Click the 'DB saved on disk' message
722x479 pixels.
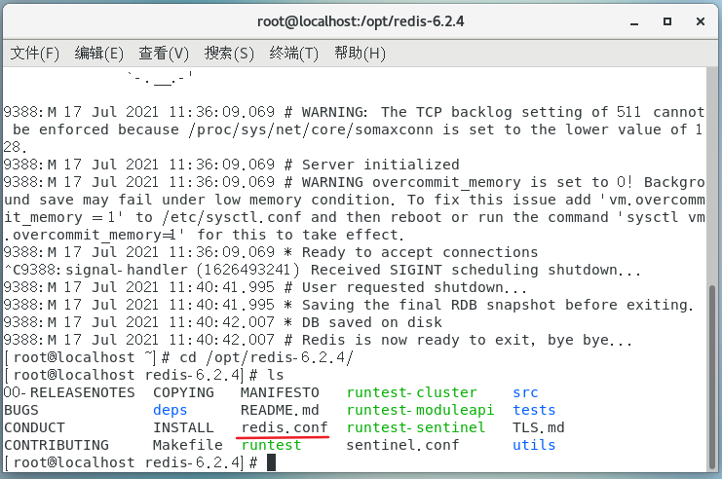[x=371, y=322]
